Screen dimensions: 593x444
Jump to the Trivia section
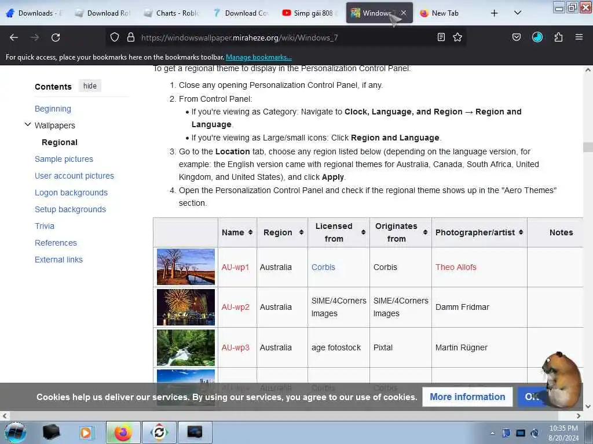tap(45, 226)
